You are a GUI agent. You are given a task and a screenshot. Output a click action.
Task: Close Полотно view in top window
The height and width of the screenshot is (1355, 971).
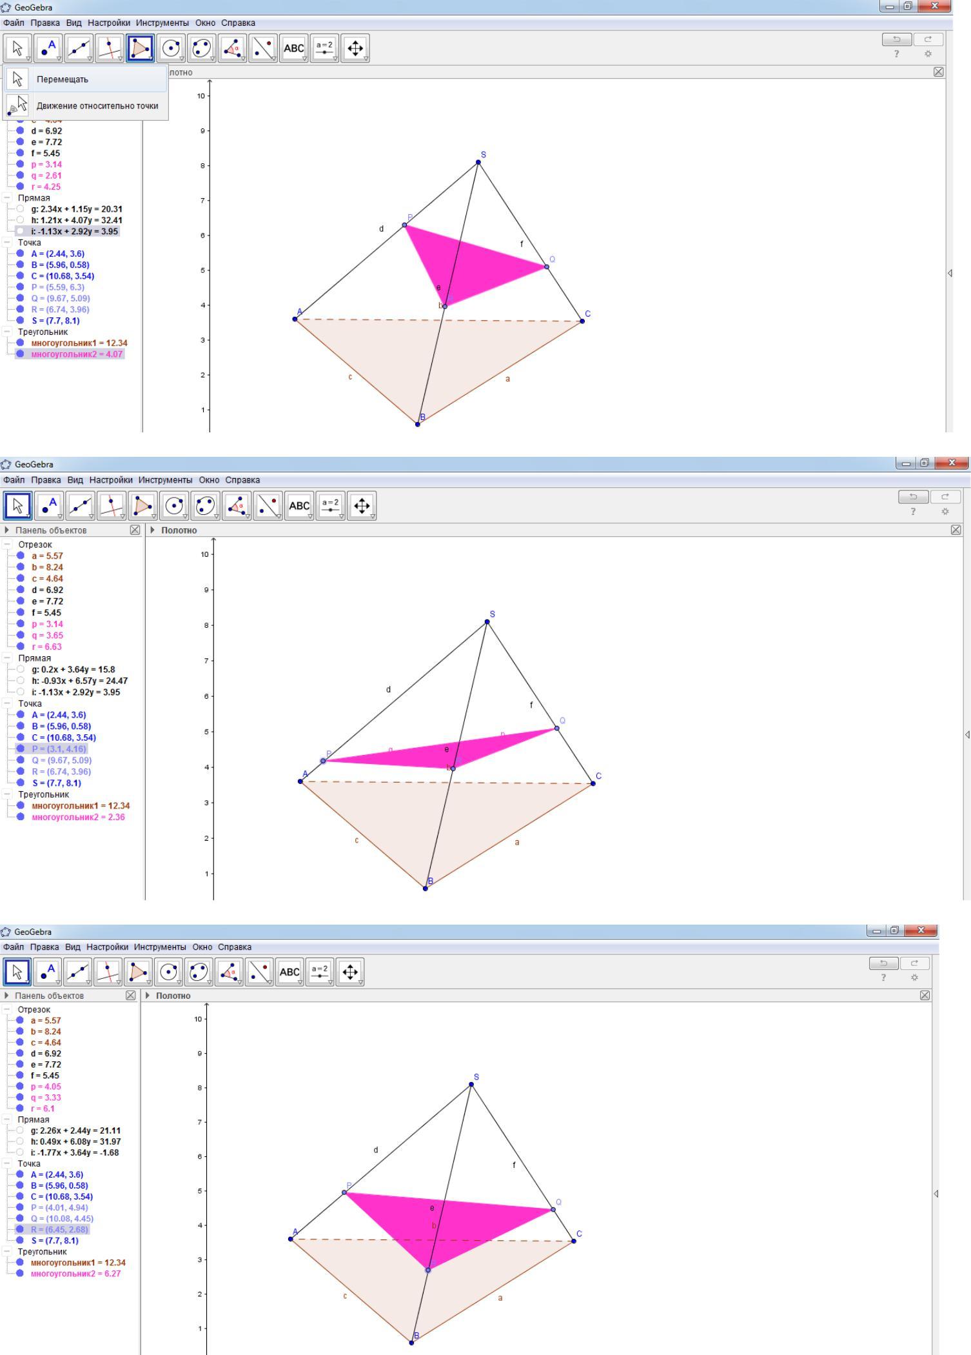point(938,72)
